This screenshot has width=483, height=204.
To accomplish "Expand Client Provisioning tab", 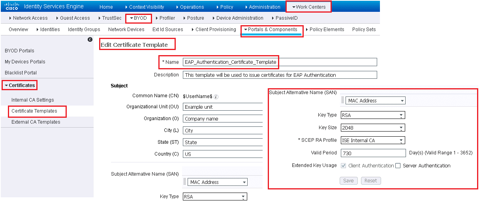I will click(213, 30).
